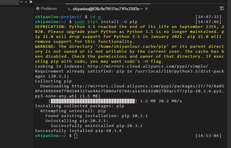The width and height of the screenshot is (231, 148).
Task: Click the pip download progress bar
Action: (x=93, y=101)
